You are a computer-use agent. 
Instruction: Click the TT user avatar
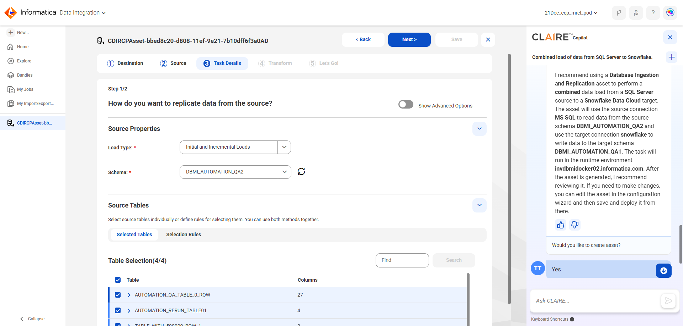538,268
